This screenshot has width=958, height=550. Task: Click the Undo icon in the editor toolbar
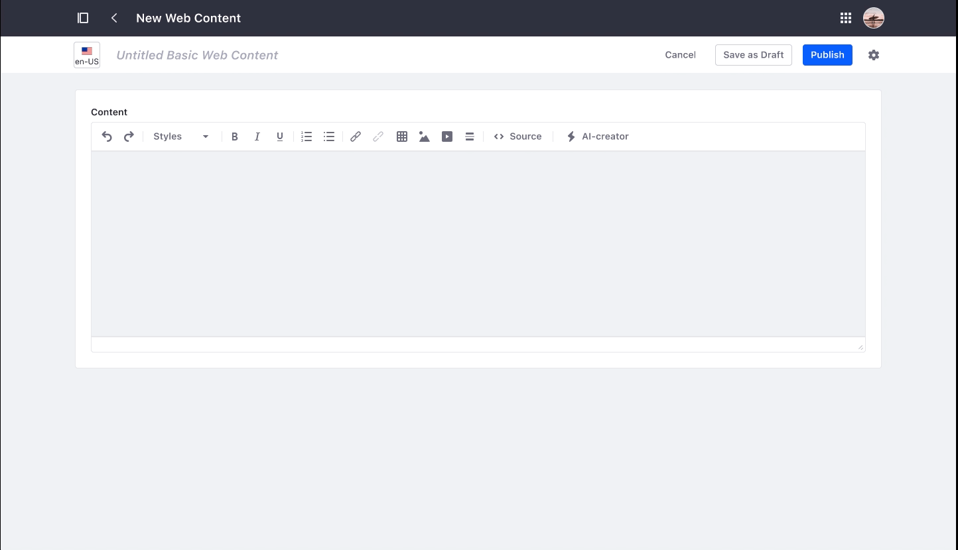(107, 137)
